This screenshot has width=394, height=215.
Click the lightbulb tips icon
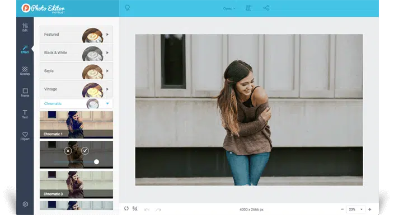click(x=127, y=8)
